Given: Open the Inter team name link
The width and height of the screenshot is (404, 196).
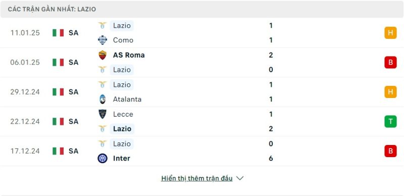Looking at the screenshot, I should click(122, 158).
